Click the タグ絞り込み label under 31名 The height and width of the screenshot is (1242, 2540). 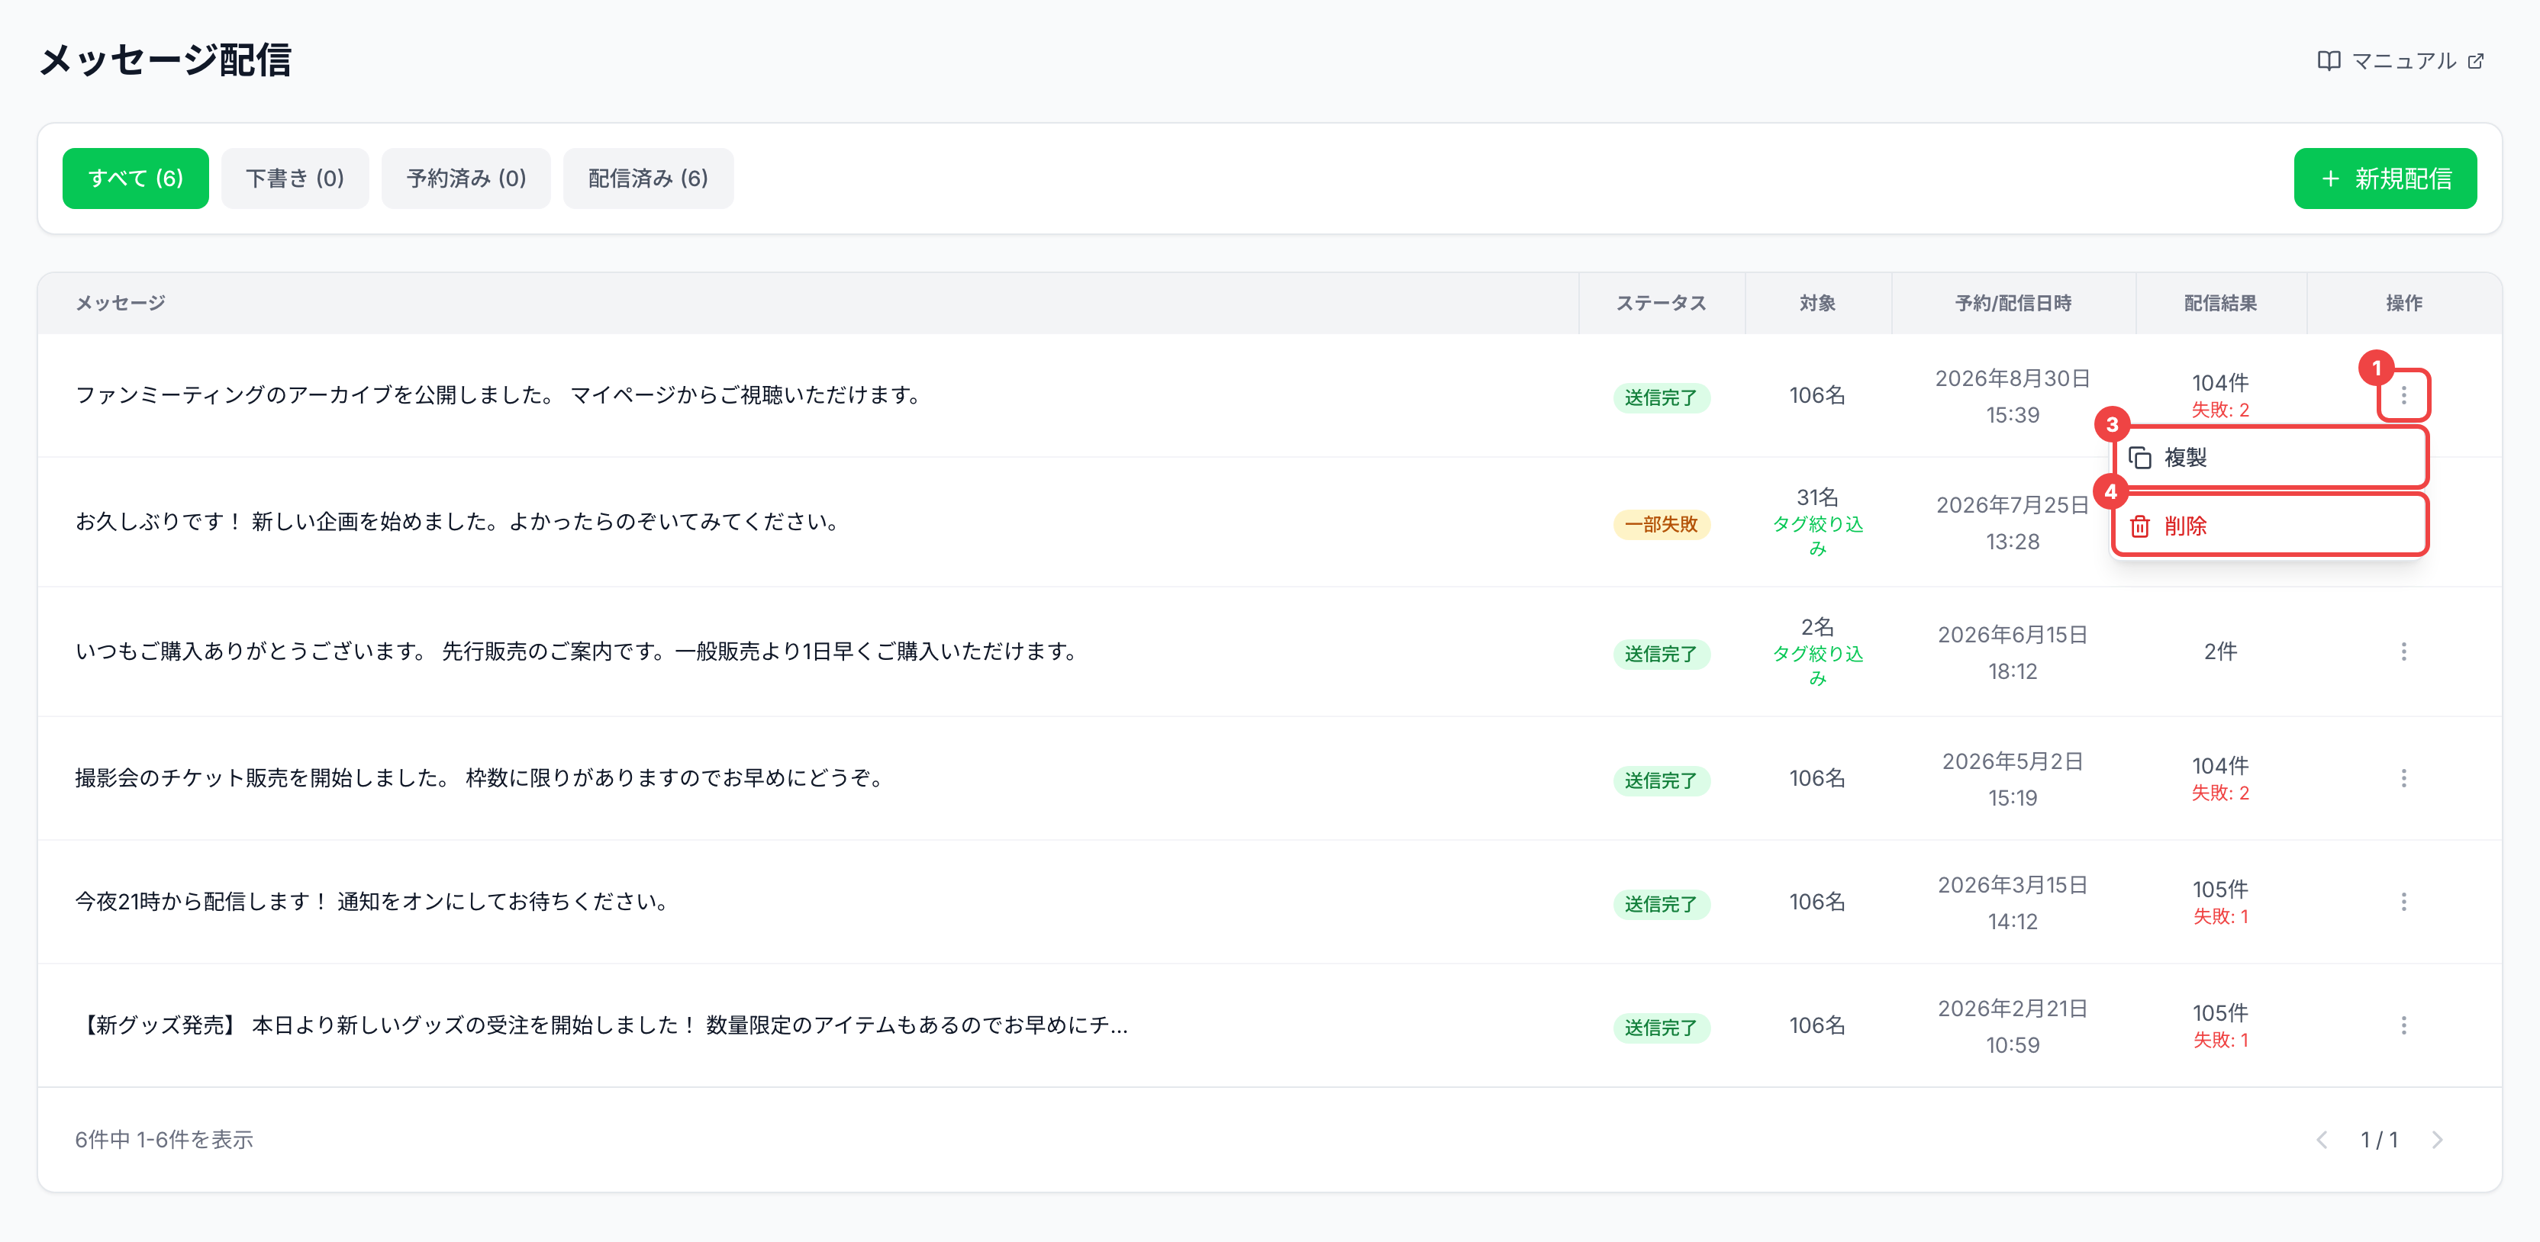(x=1817, y=536)
